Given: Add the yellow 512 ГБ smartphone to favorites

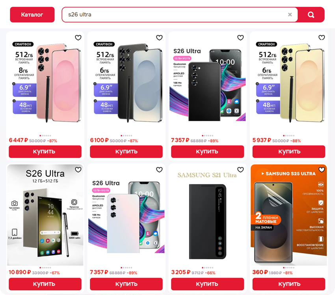Looking at the screenshot, I should 322,37.
